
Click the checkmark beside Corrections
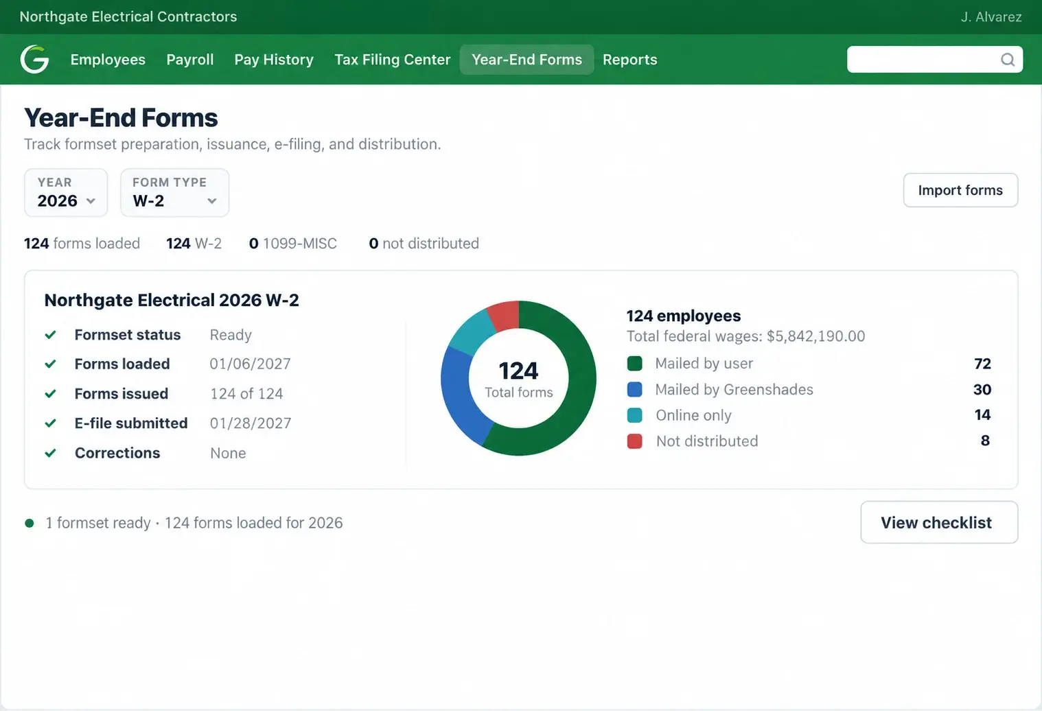point(50,453)
